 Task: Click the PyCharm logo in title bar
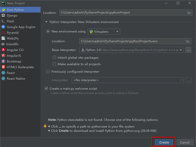point(3,3)
